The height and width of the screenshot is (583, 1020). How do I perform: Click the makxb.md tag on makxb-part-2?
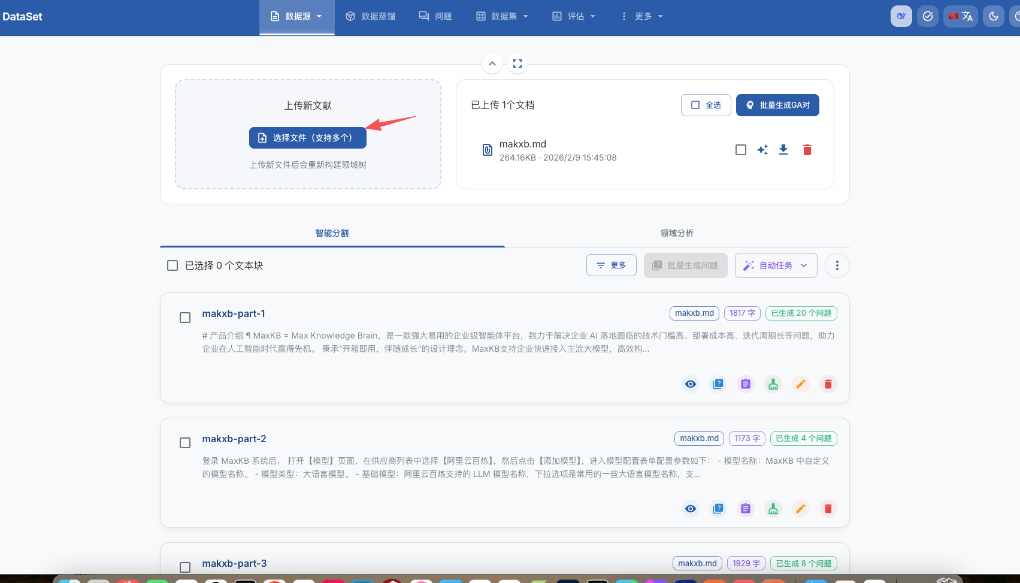click(699, 438)
